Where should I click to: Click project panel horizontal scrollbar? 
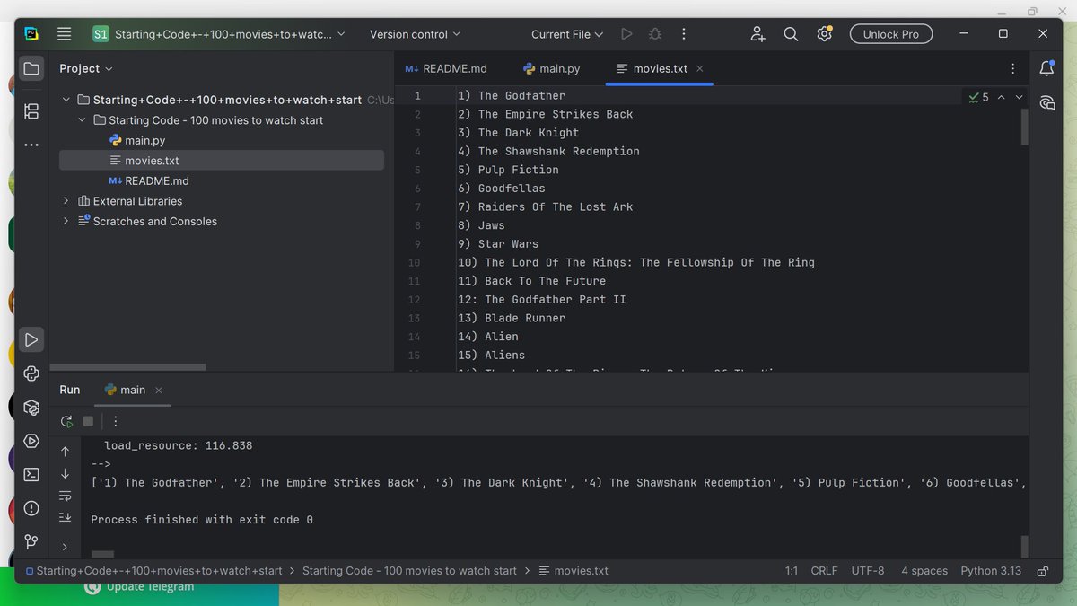click(128, 367)
